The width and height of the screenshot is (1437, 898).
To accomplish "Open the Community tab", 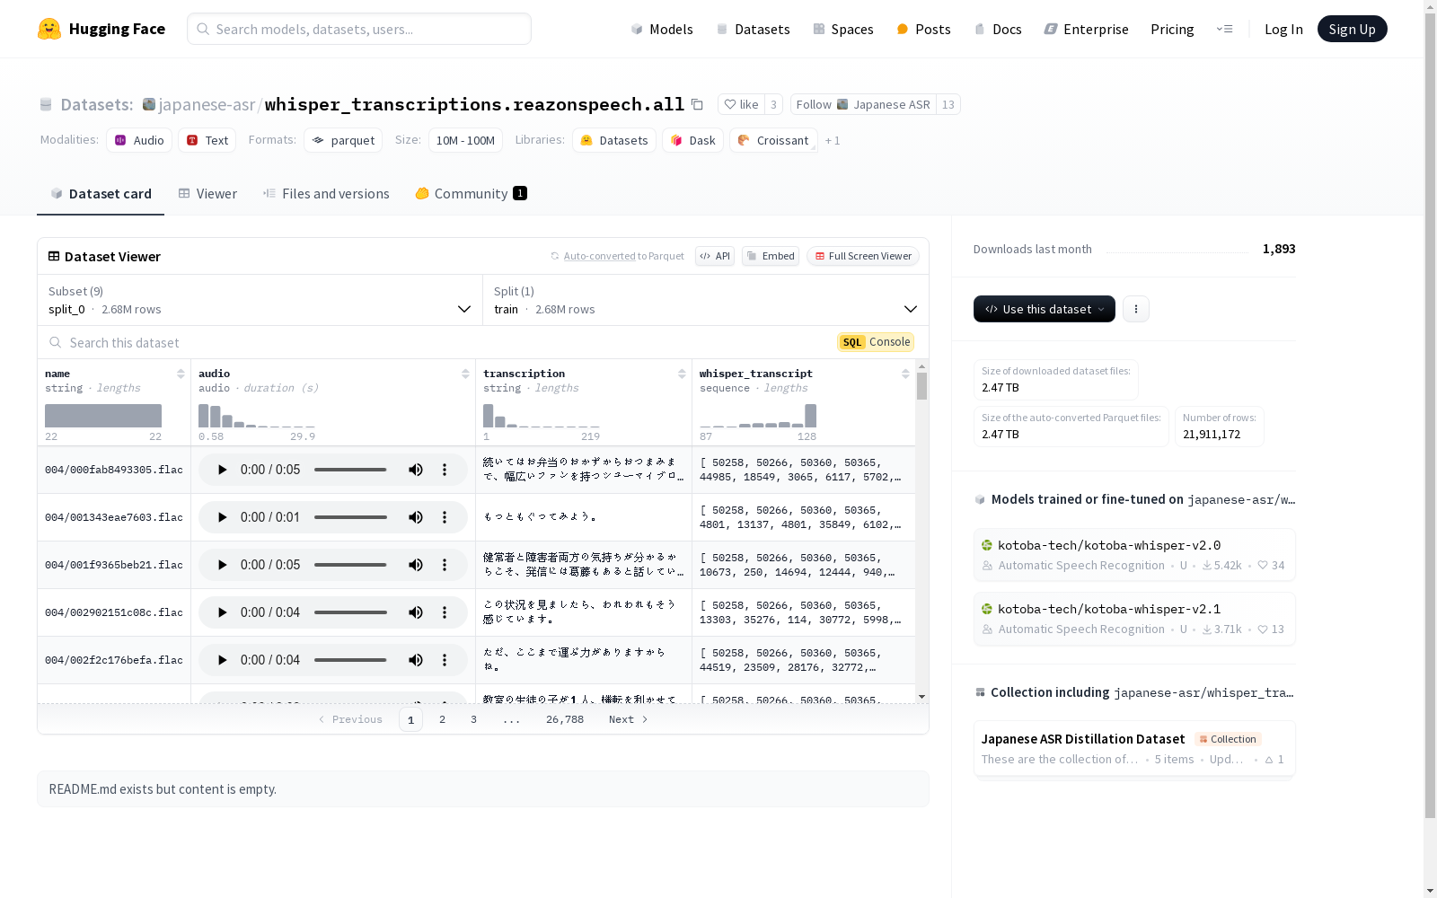I will tap(471, 194).
